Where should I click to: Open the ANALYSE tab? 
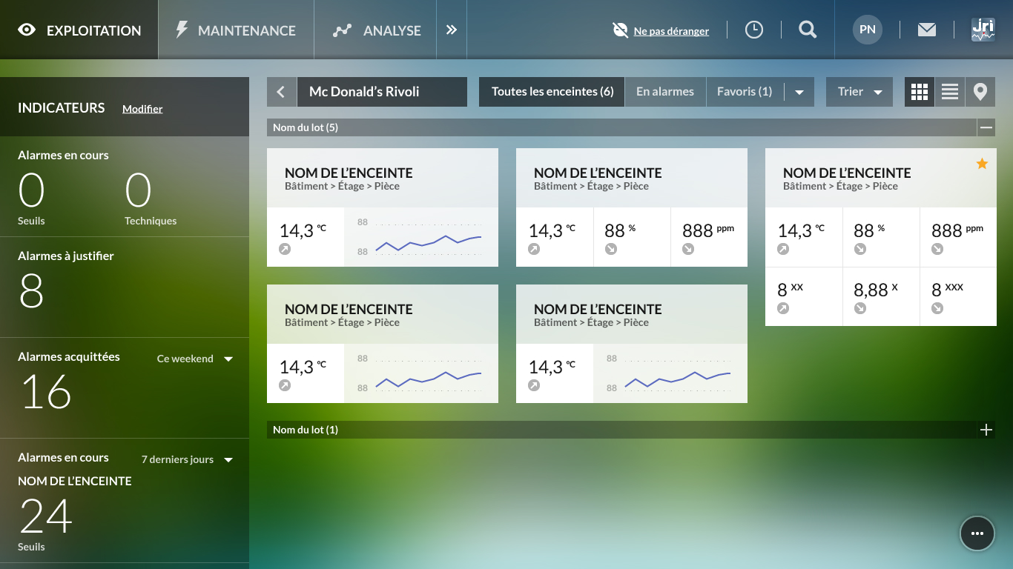click(x=375, y=30)
